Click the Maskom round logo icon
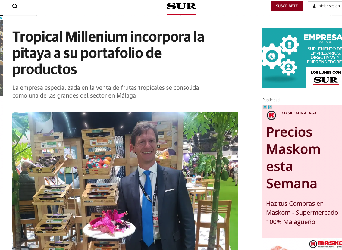This screenshot has height=250, width=342. point(271,115)
